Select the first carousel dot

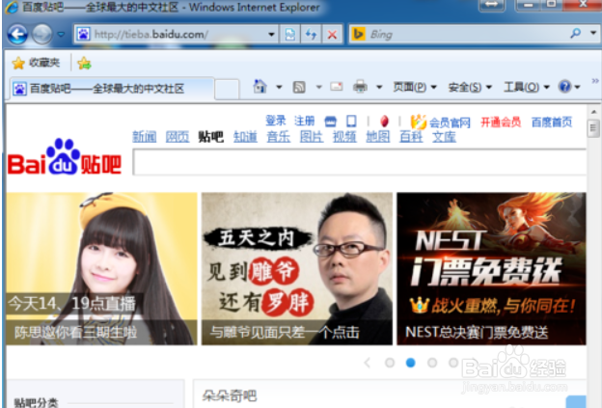[x=390, y=363]
